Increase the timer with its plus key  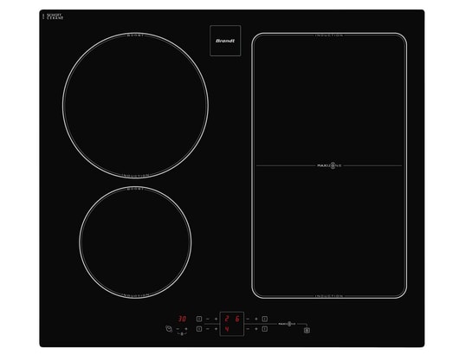[x=186, y=329]
